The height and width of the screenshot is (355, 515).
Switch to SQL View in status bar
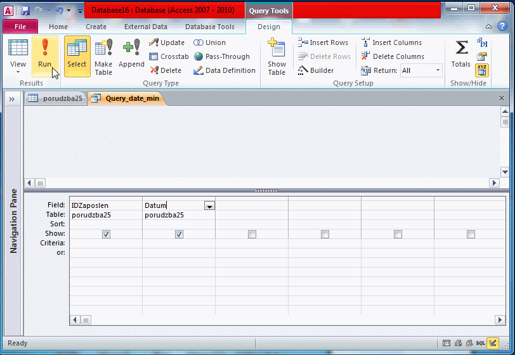[x=481, y=343]
